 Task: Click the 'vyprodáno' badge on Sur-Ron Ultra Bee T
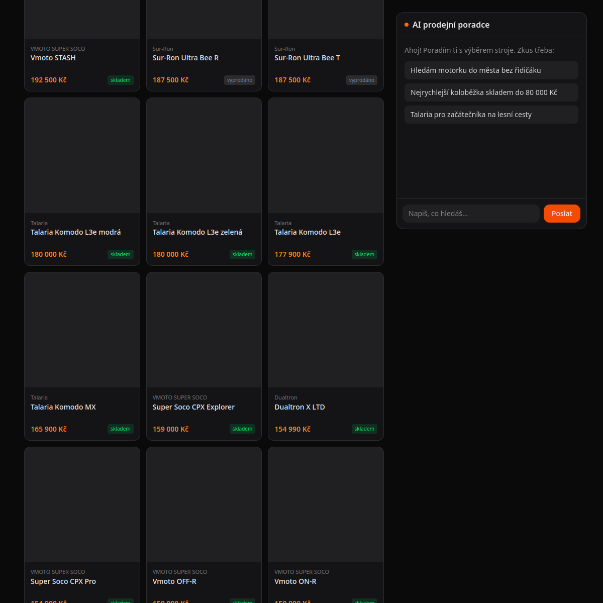362,80
